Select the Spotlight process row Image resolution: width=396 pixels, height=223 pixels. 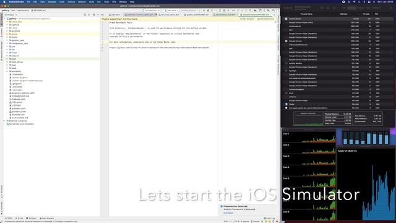337,71
